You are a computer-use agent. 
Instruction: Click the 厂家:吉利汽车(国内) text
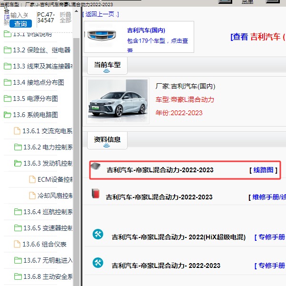[185, 86]
